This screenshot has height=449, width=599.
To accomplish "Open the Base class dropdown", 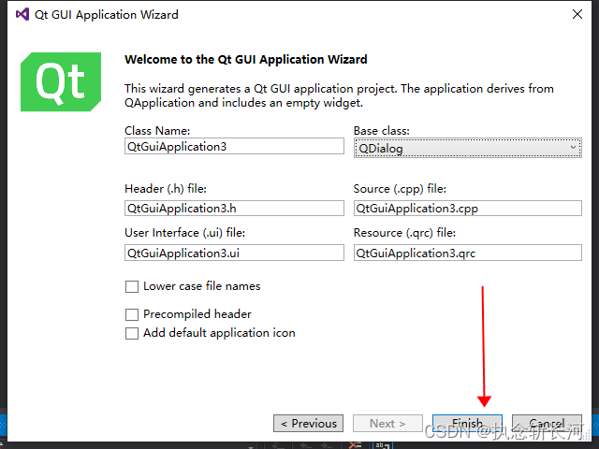I will [468, 148].
